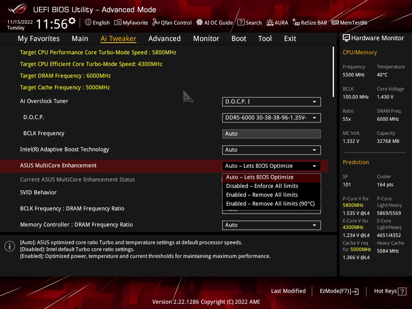Select Enabled – Remove All limits (90°C)

[272, 204]
